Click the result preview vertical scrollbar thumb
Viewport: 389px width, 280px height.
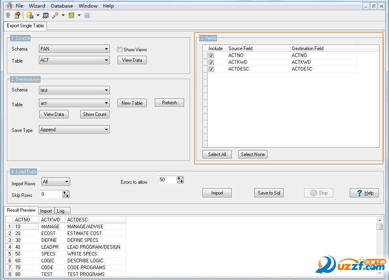[379, 227]
